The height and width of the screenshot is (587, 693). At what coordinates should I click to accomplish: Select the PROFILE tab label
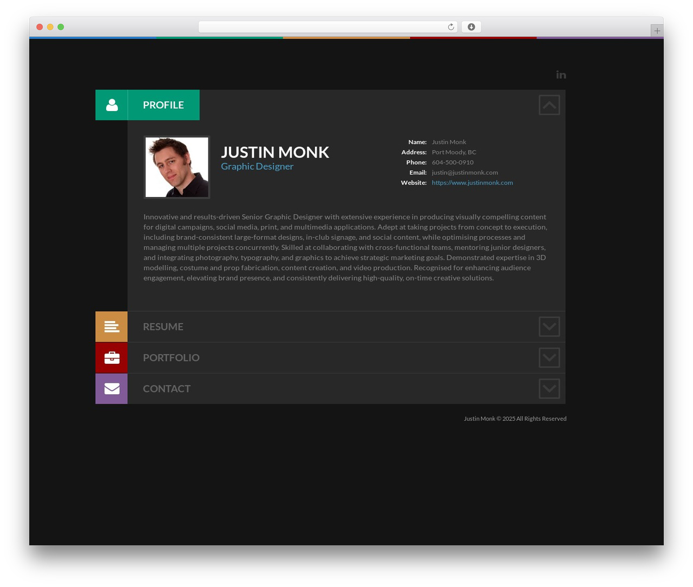(164, 105)
